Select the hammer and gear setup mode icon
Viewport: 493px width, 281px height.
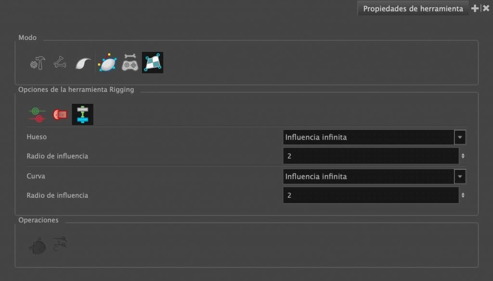tap(38, 63)
